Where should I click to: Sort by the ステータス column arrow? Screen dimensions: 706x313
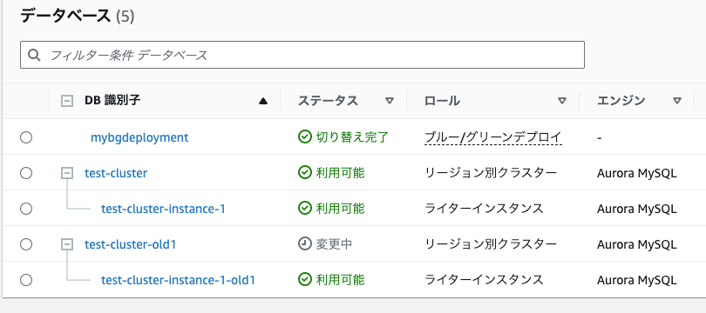[390, 101]
